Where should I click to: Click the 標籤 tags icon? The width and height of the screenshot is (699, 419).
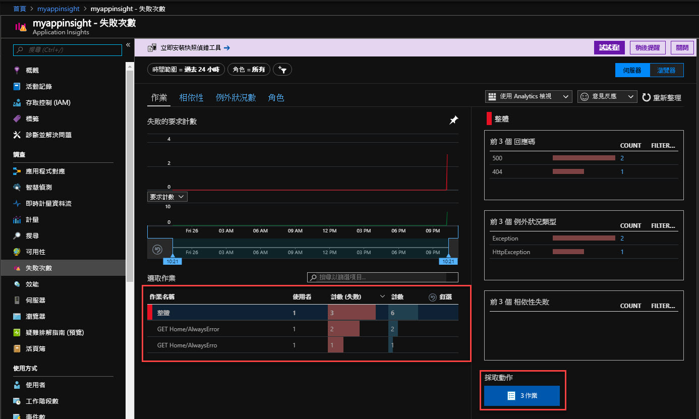pyautogui.click(x=17, y=118)
